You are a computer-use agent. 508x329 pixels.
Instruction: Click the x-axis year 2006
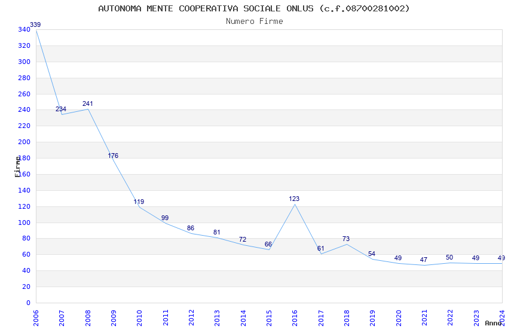click(x=36, y=318)
